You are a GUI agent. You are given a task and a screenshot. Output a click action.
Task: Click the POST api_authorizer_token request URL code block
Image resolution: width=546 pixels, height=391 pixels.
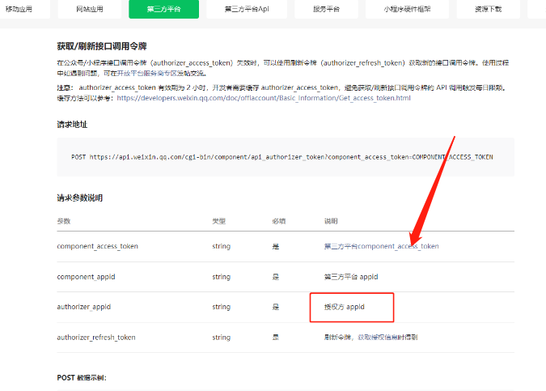pos(286,157)
